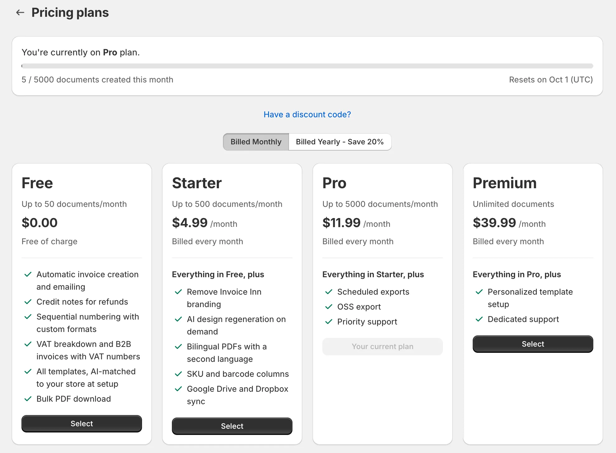Select the Free plan button
Image resolution: width=616 pixels, height=453 pixels.
[82, 423]
